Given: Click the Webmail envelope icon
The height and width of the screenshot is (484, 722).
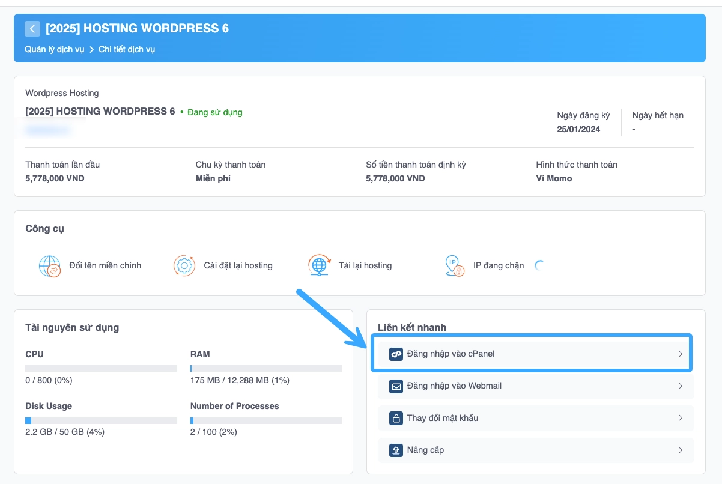Looking at the screenshot, I should coord(396,386).
